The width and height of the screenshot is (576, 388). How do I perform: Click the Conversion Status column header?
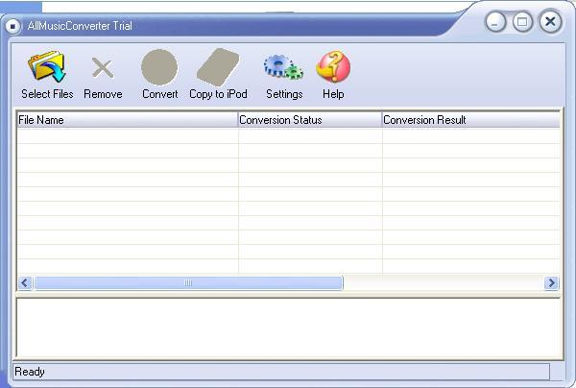tap(310, 120)
